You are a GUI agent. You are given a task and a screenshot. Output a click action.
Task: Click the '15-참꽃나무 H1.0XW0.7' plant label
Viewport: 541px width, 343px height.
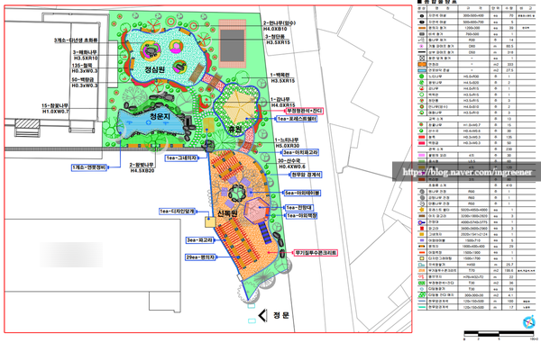tap(55, 109)
